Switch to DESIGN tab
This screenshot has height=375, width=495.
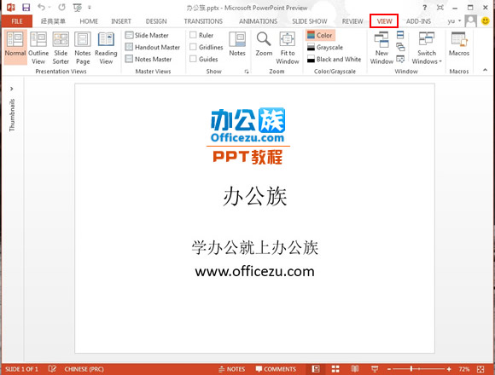click(x=156, y=21)
